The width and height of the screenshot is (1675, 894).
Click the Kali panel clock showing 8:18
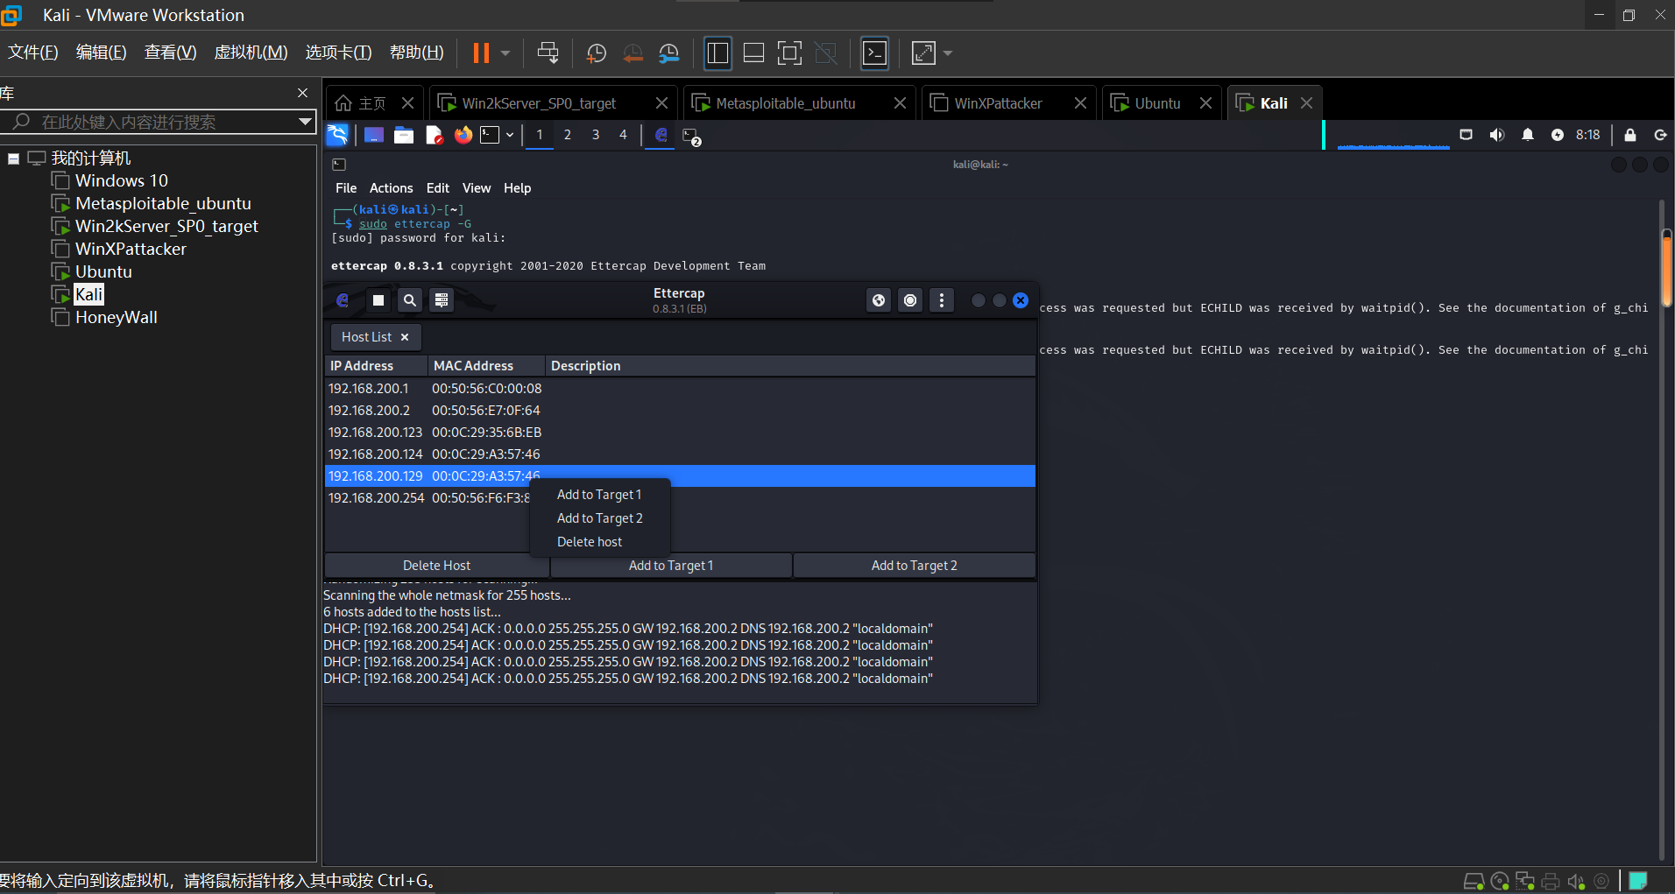click(1587, 135)
